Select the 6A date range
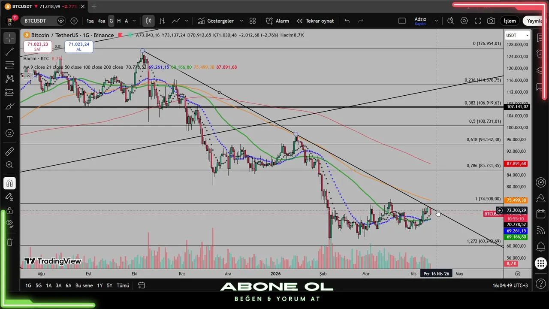This screenshot has width=549, height=309. click(68, 285)
